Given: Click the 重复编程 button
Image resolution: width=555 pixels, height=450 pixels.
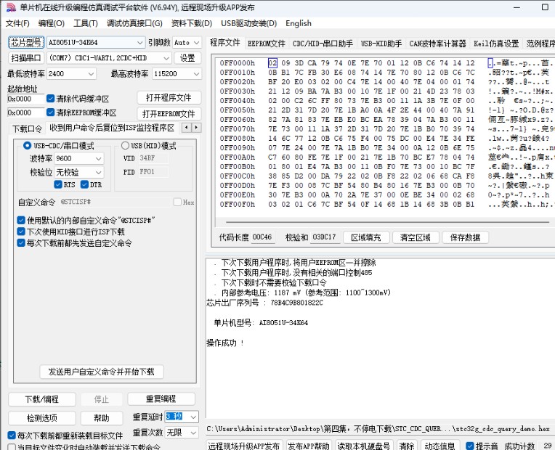Looking at the screenshot, I should [x=161, y=398].
